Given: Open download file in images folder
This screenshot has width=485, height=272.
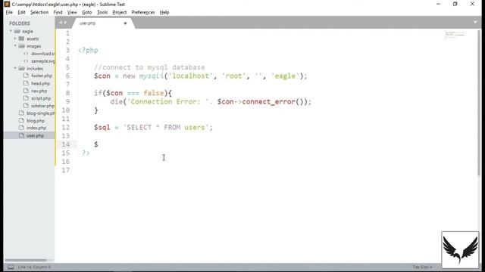Looking at the screenshot, I should [x=42, y=54].
